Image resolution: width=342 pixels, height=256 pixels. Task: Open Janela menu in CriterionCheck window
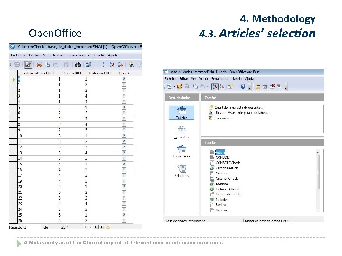click(x=98, y=55)
